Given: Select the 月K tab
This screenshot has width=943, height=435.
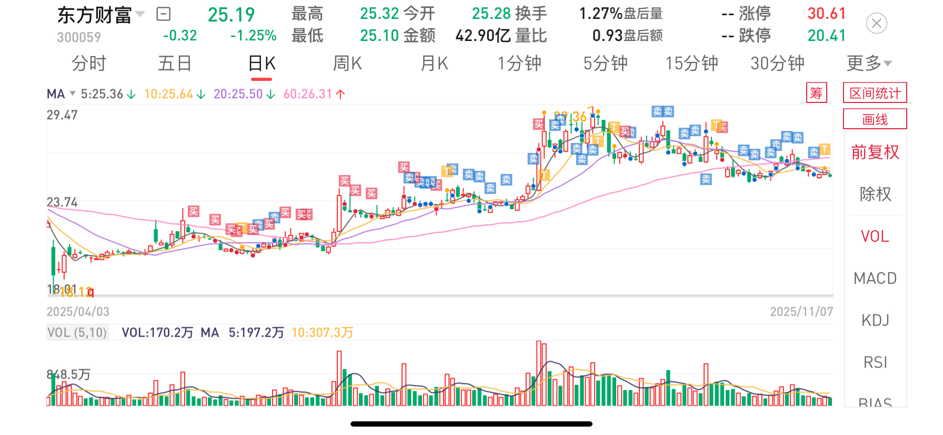Looking at the screenshot, I should click(x=434, y=64).
